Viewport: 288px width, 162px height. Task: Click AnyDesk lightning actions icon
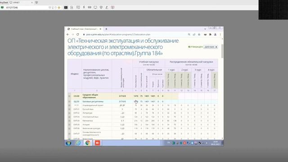click(x=84, y=7)
